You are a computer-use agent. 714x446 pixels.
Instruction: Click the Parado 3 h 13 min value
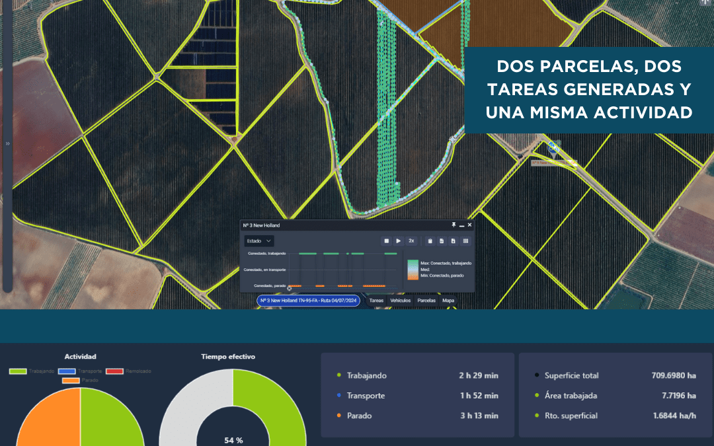click(x=479, y=416)
